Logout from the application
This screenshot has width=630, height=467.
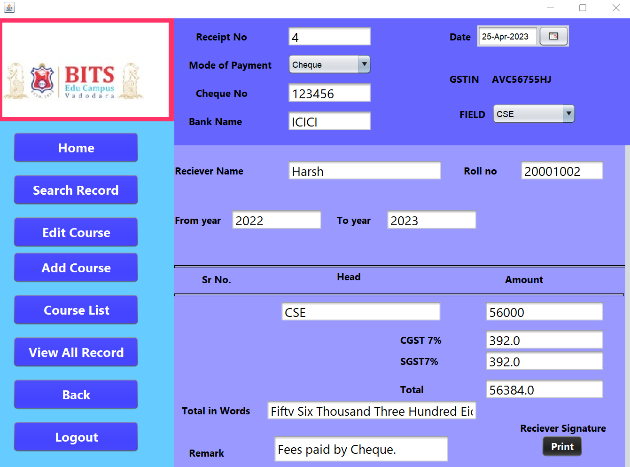76,436
